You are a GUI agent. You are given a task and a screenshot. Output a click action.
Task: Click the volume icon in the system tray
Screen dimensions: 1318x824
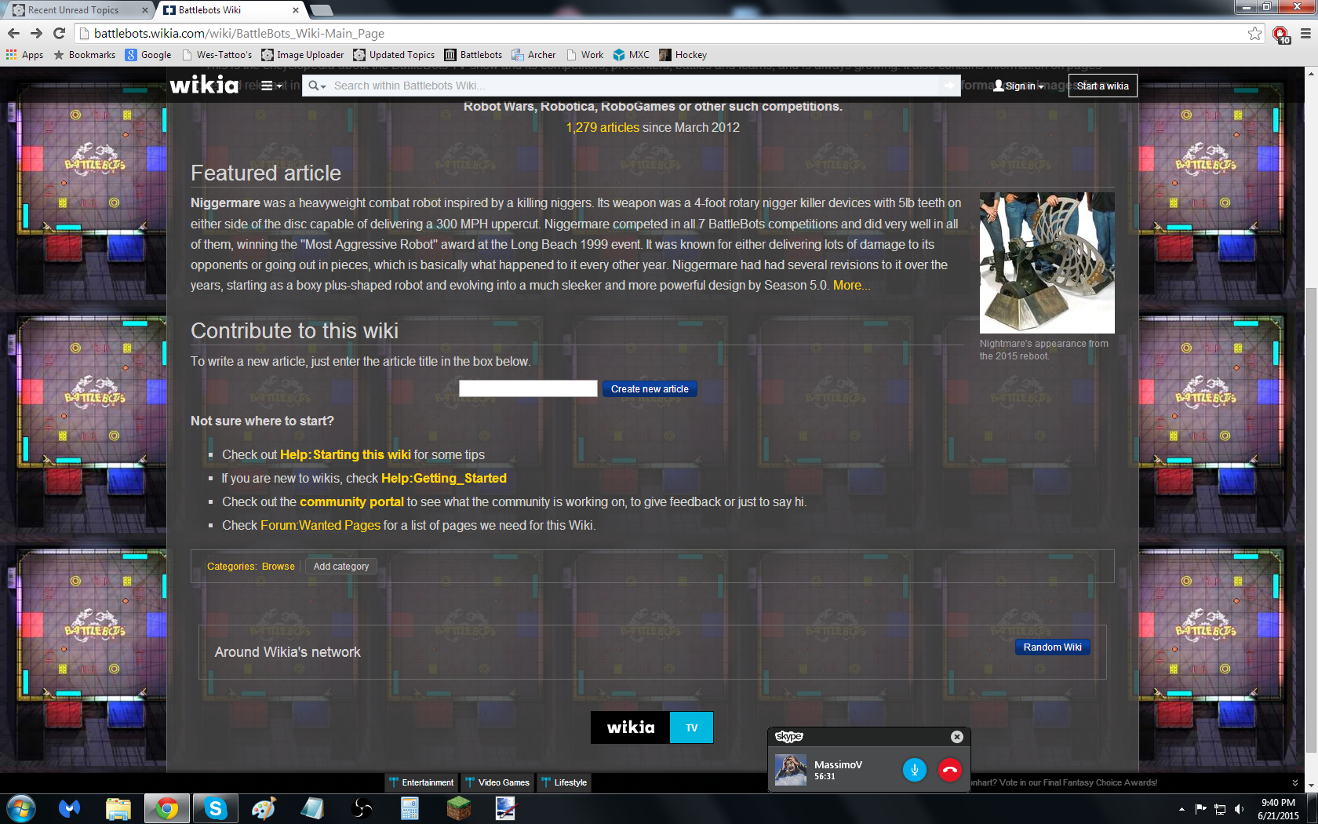(1239, 809)
